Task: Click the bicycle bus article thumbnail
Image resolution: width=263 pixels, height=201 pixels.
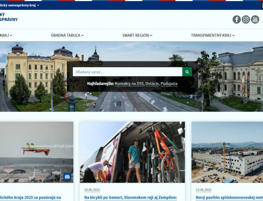Action: (133, 152)
